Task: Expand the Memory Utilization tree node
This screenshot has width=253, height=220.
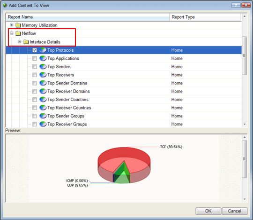Action: tap(12, 25)
